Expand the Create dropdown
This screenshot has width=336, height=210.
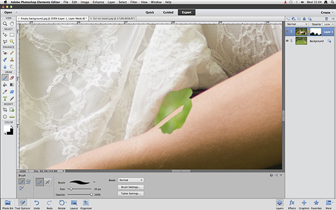(x=327, y=12)
